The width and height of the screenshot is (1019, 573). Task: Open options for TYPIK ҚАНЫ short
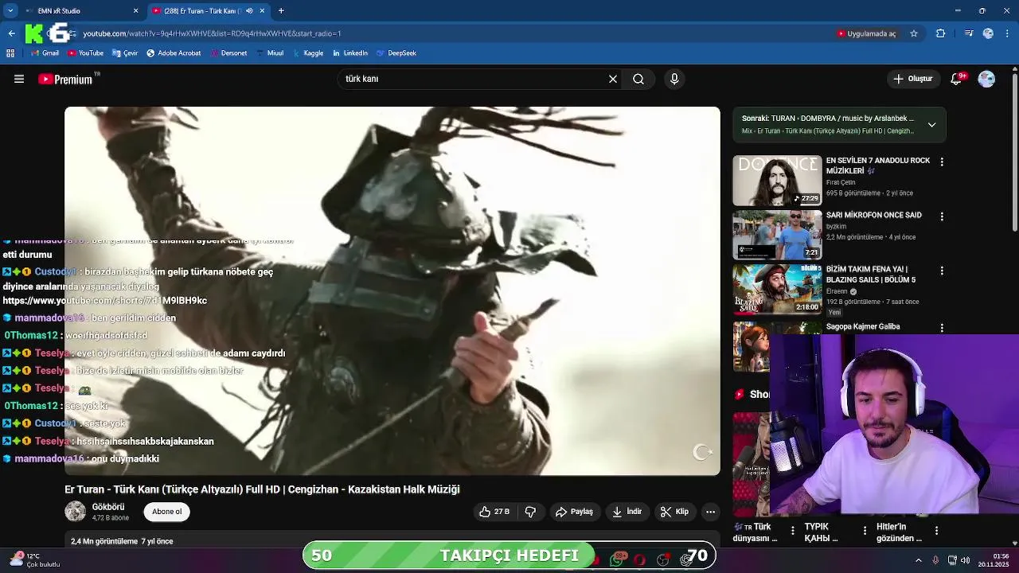pos(865,530)
